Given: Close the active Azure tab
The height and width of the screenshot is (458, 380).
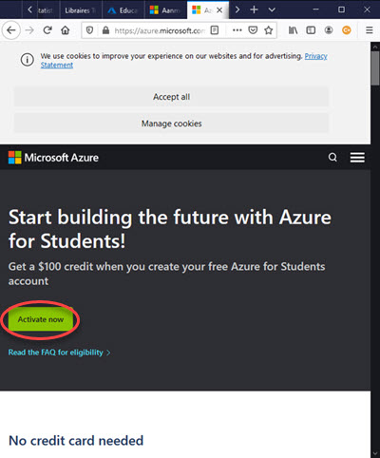Looking at the screenshot, I should [219, 10].
